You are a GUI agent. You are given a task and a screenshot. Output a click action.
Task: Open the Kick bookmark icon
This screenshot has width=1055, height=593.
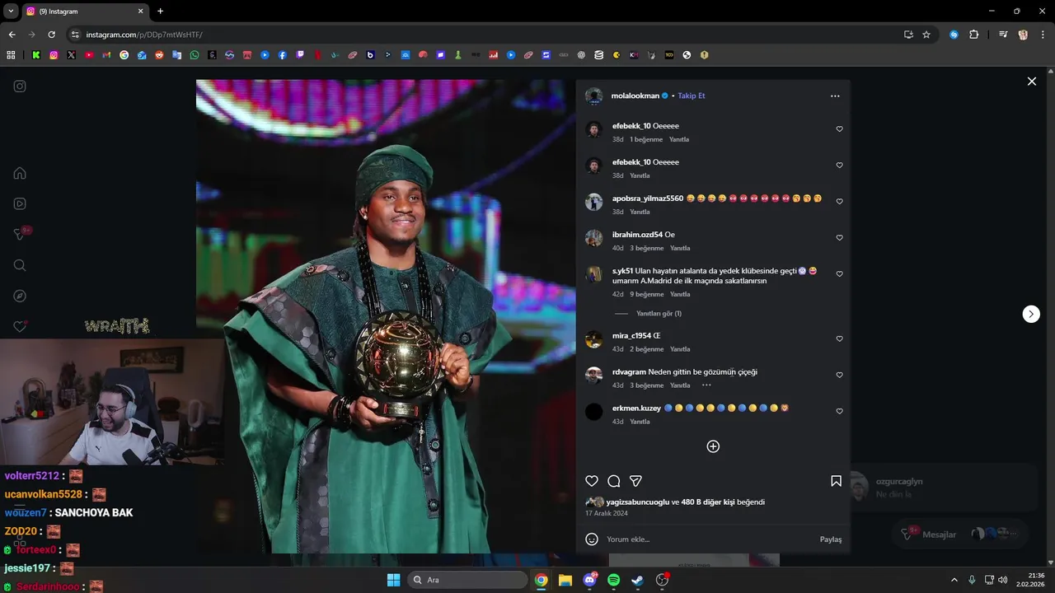(x=36, y=55)
